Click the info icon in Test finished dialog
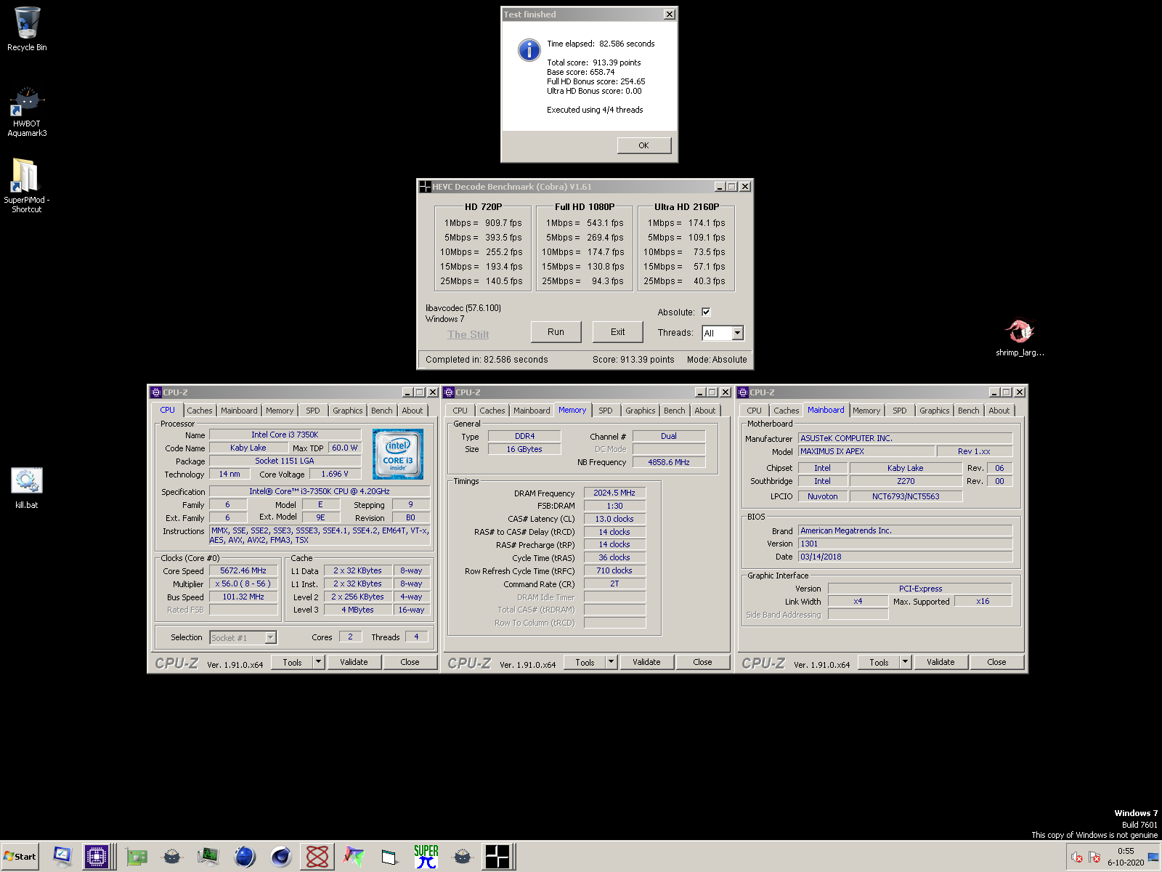This screenshot has width=1162, height=872. (x=529, y=50)
